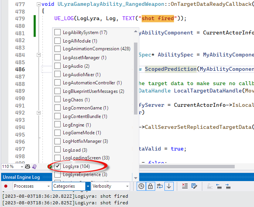Click the right-arrow indent icon in the log toolbar
The image size is (254, 207).
pyautogui.click(x=228, y=186)
